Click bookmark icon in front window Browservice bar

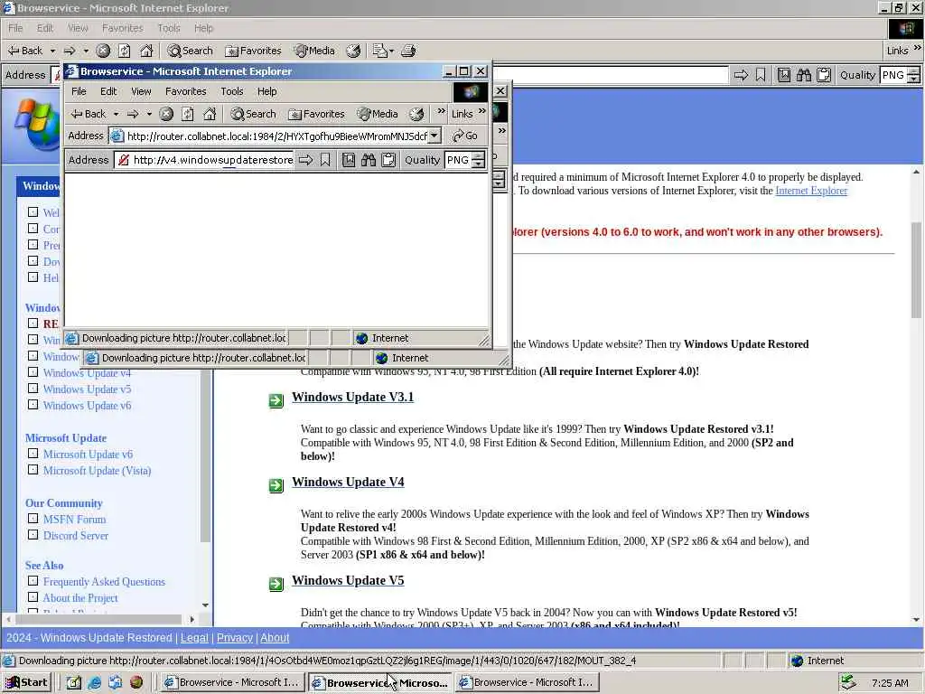pos(325,160)
